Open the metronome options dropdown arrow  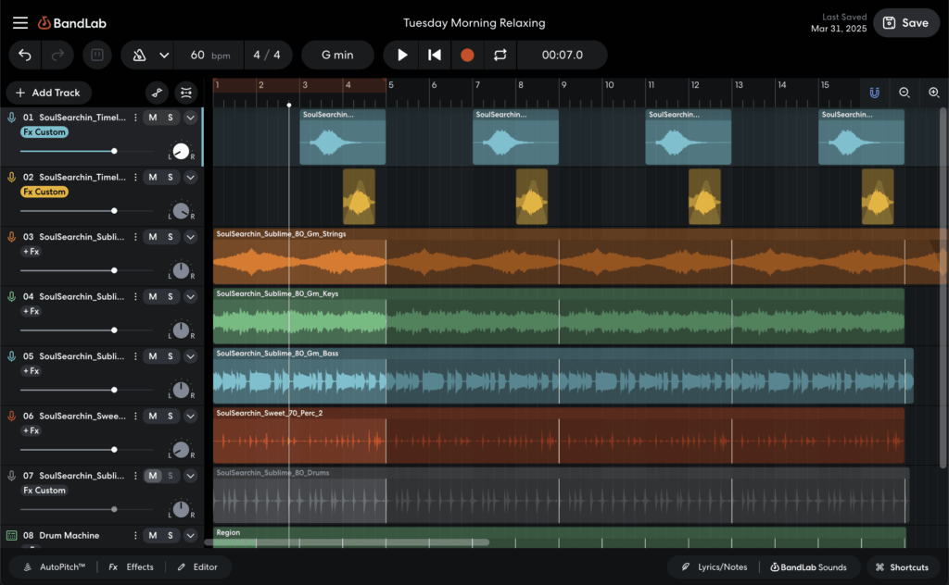click(164, 55)
